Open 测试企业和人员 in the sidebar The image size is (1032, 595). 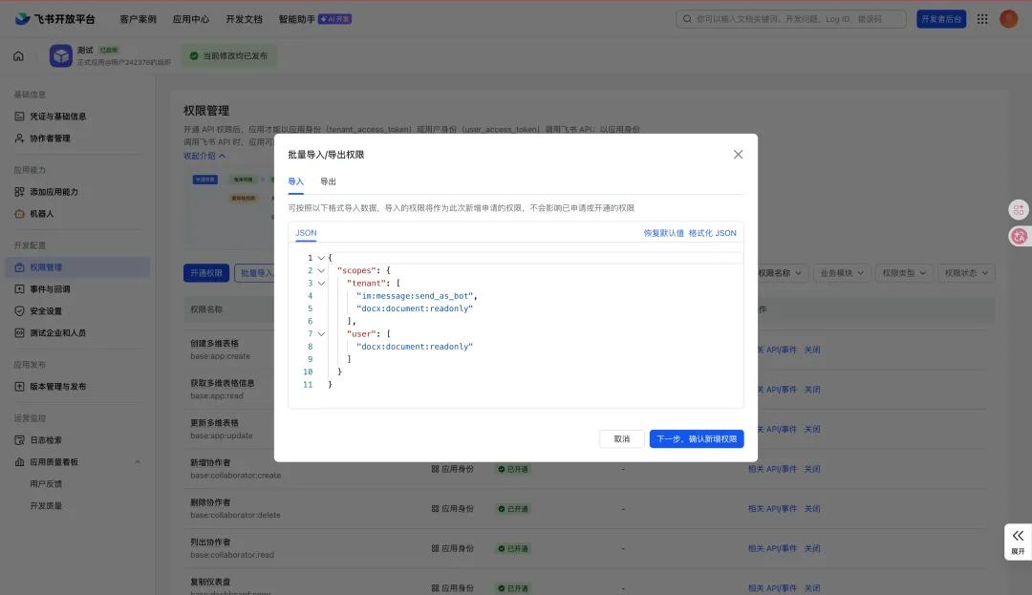[x=58, y=332]
